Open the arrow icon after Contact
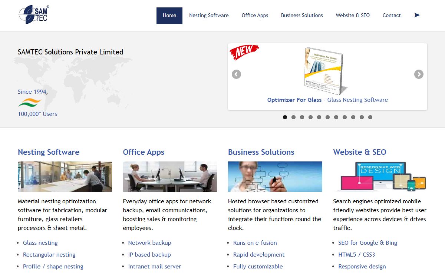Image resolution: width=445 pixels, height=274 pixels. click(x=417, y=15)
